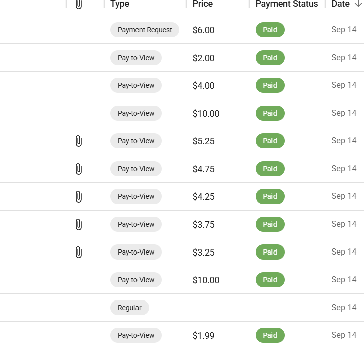
Task: Open attachment paperclip in the $5.25 row
Action: tap(79, 141)
